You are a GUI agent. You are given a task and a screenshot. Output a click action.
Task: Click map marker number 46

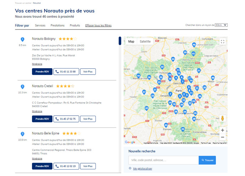[x=194, y=45]
